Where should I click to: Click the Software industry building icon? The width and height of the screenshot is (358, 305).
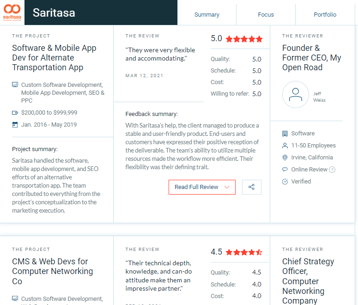(285, 134)
